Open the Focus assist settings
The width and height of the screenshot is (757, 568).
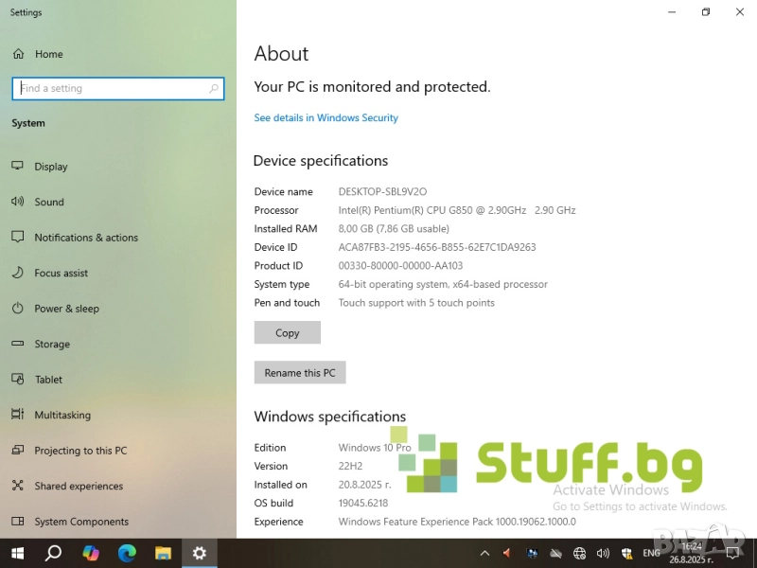(62, 273)
